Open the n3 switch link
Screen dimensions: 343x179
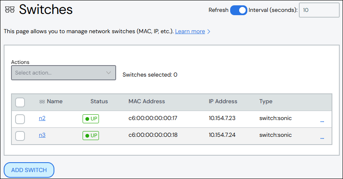coord(42,135)
